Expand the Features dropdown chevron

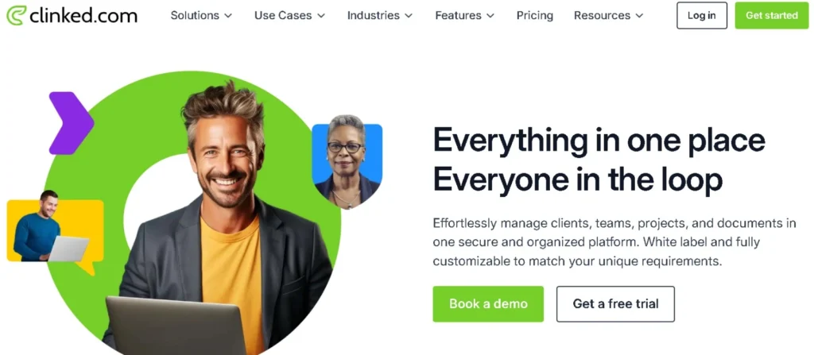pos(490,16)
